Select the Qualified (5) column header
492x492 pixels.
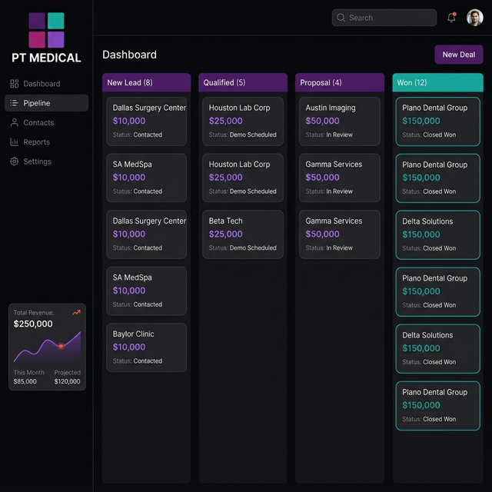coord(243,82)
